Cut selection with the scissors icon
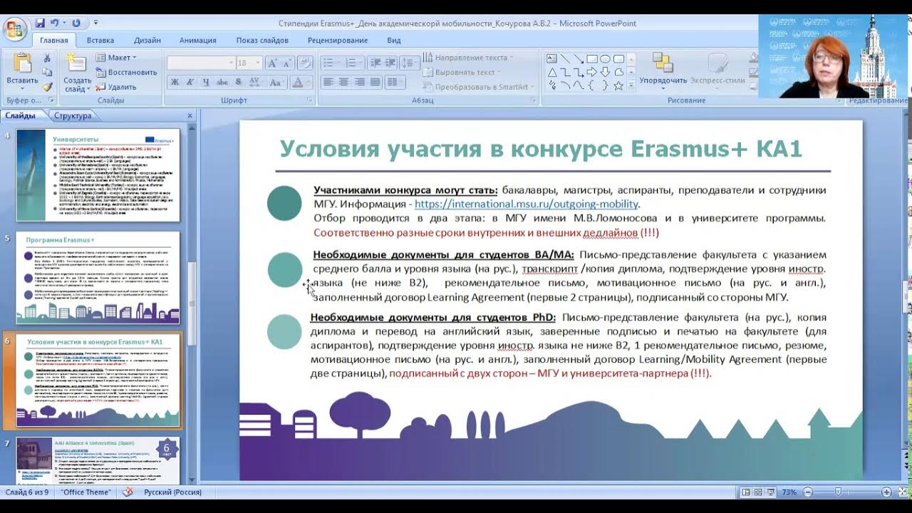Viewport: 912px width, 513px height. [x=47, y=58]
